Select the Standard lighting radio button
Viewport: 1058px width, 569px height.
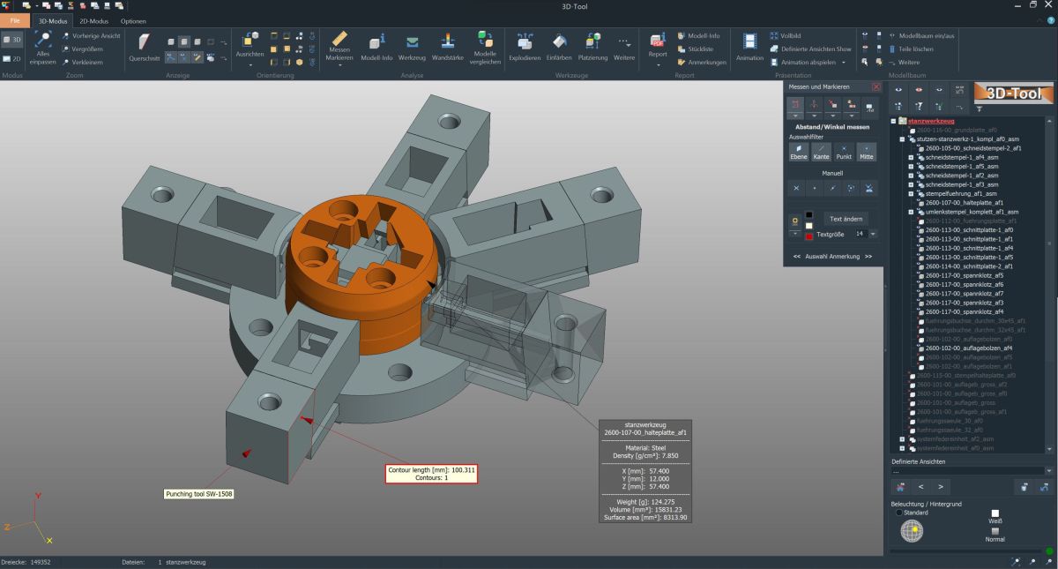click(x=898, y=513)
